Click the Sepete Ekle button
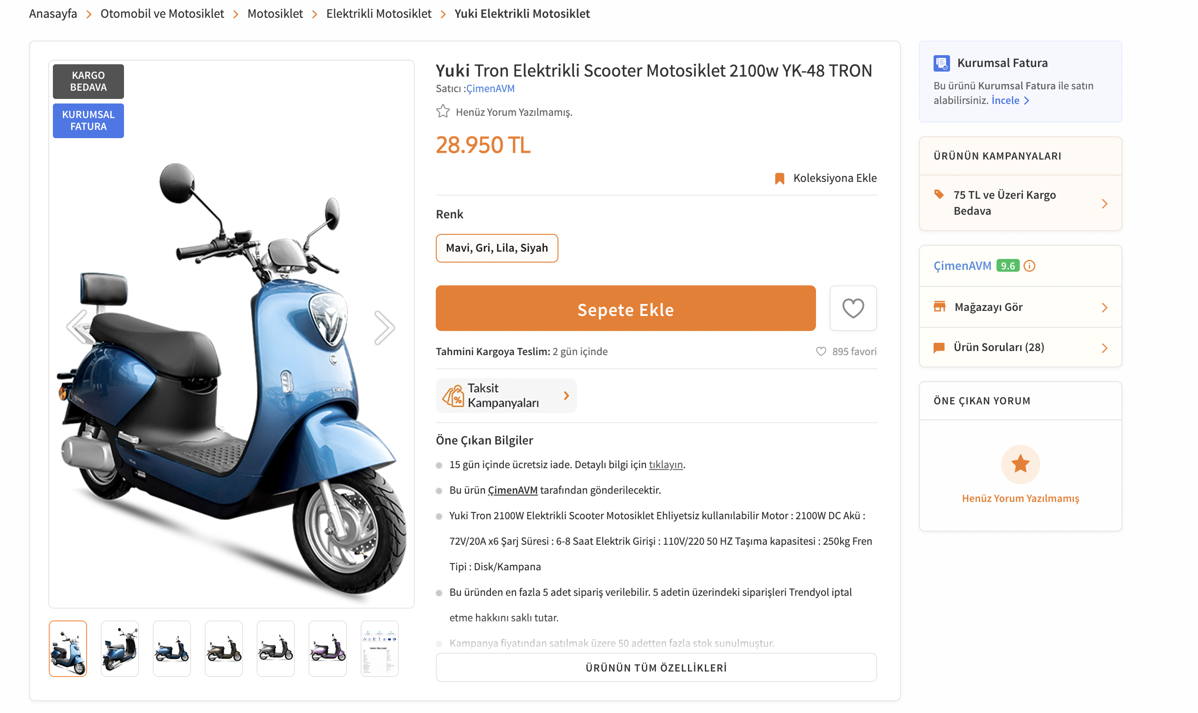This screenshot has width=1198, height=713. [625, 309]
